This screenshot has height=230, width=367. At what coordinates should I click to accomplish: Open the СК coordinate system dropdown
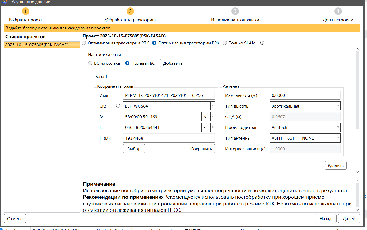pyautogui.click(x=212, y=106)
